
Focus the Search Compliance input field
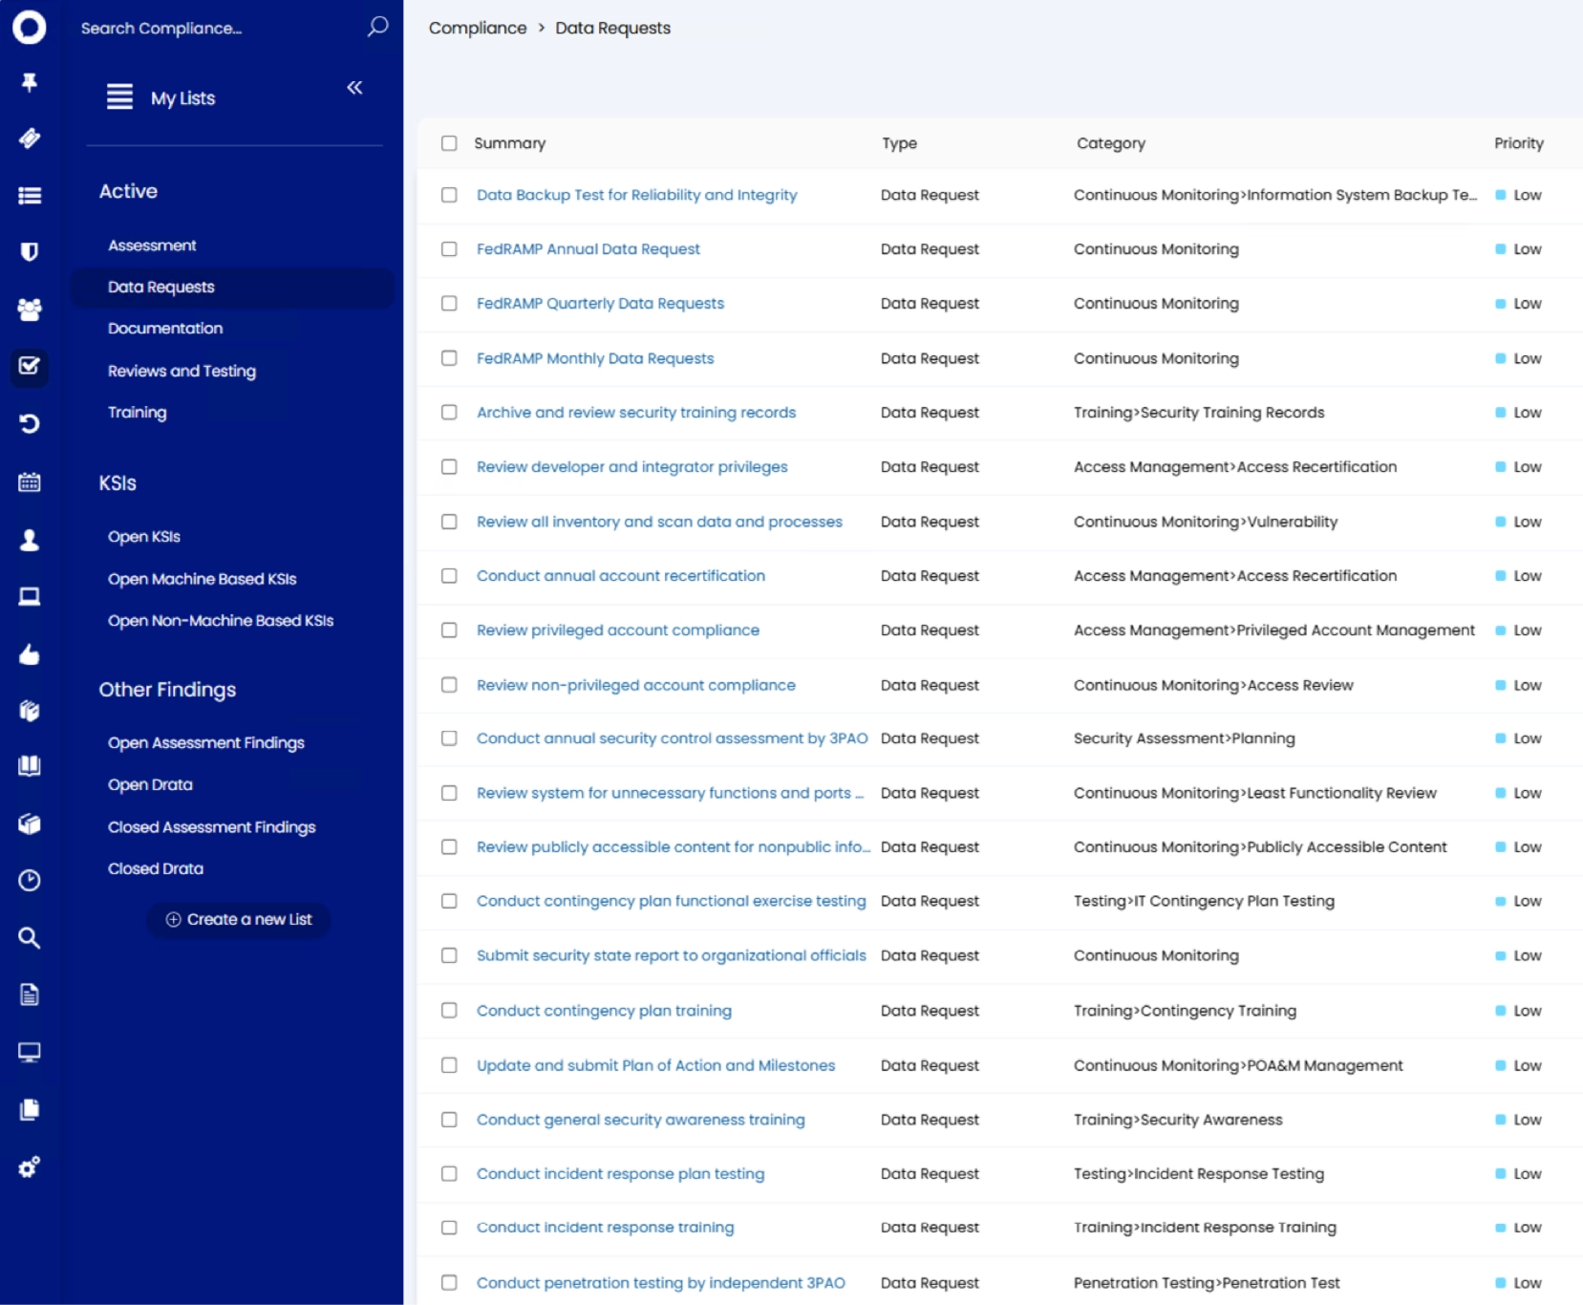(215, 28)
